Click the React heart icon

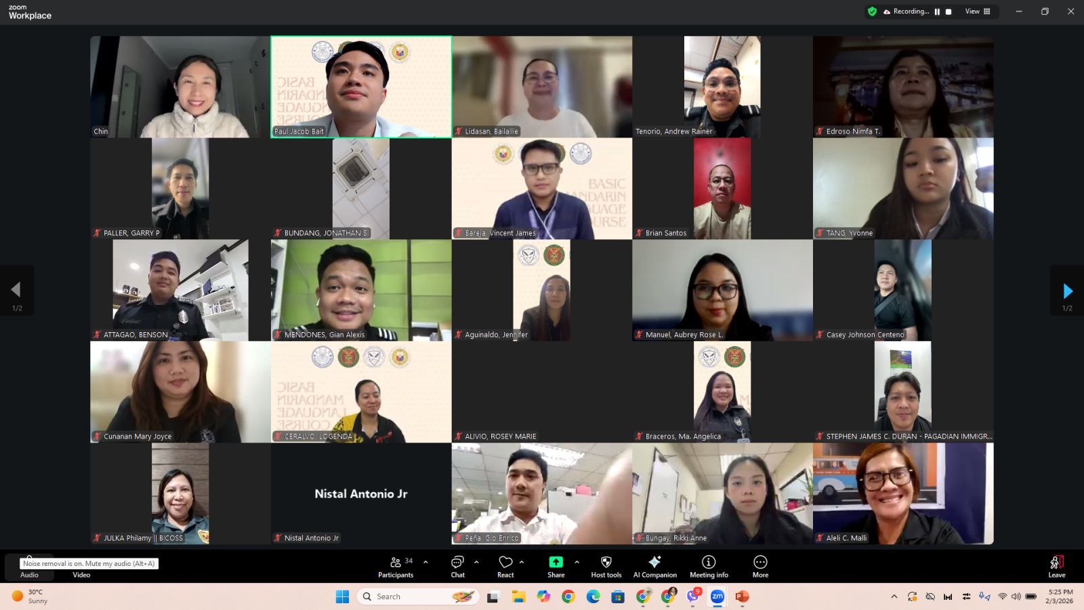click(x=505, y=567)
